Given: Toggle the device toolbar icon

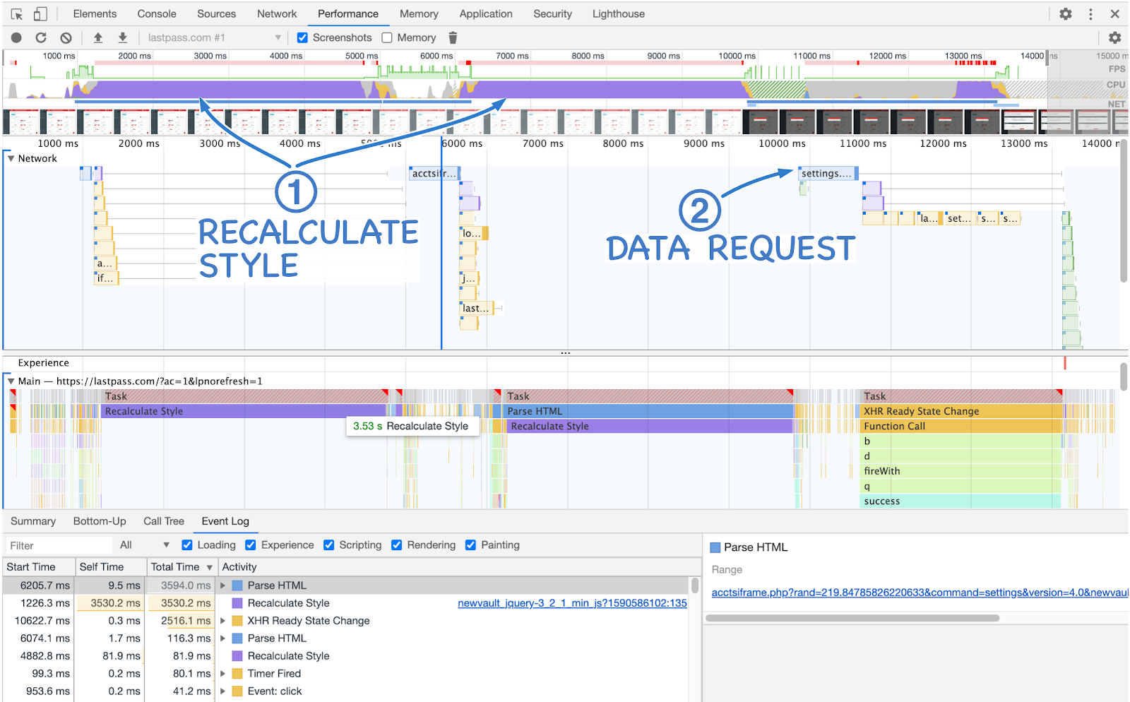Looking at the screenshot, I should (x=40, y=14).
